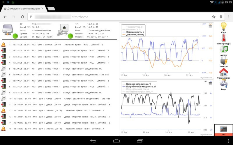Open the Вода water tap icon

click(223, 84)
